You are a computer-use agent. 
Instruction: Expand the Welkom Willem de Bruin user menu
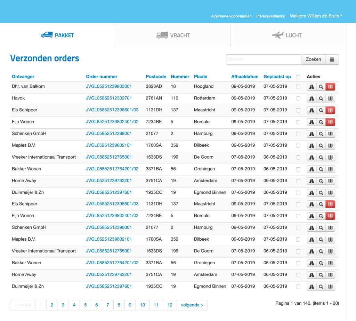pos(316,16)
